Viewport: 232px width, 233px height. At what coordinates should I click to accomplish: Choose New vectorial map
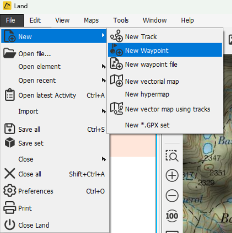[165, 81]
